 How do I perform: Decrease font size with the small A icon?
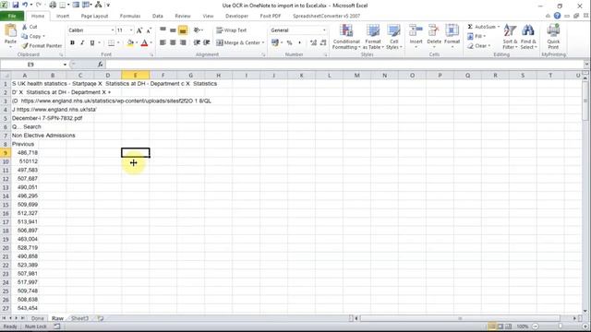(x=149, y=30)
